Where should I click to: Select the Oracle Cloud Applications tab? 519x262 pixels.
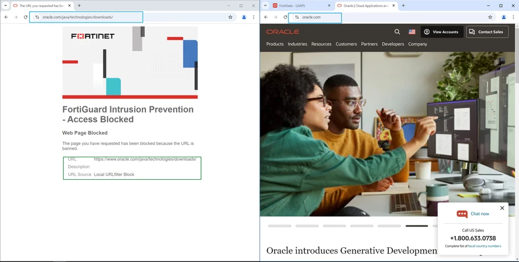click(x=366, y=6)
